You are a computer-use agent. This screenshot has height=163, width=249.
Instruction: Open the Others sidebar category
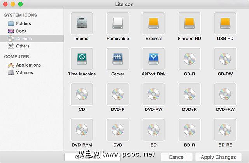[23, 46]
